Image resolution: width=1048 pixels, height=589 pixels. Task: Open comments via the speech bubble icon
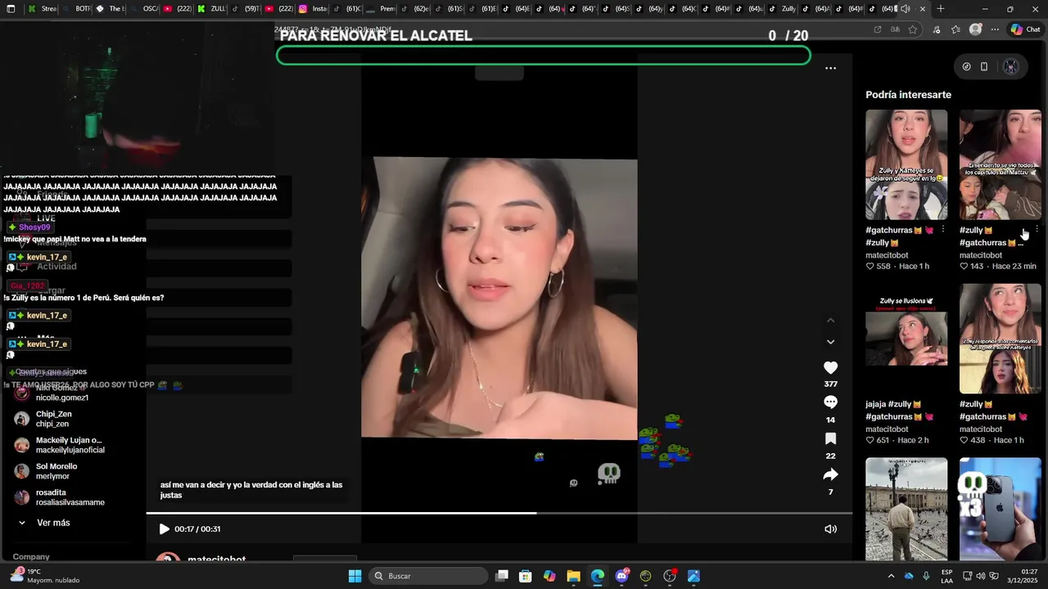pyautogui.click(x=830, y=402)
